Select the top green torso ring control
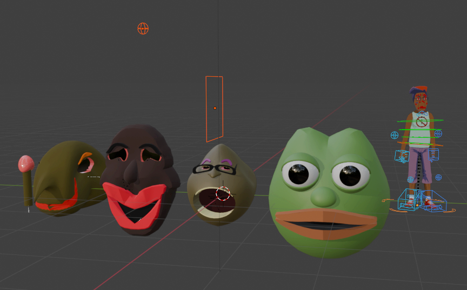 (x=420, y=120)
